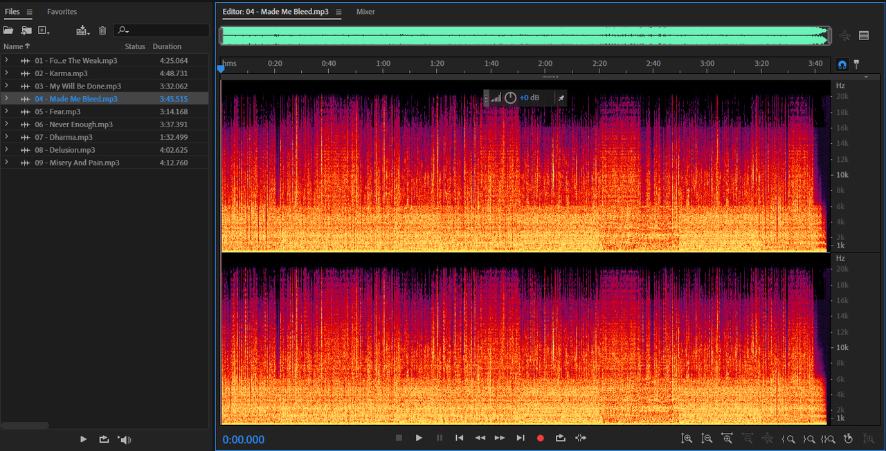
Task: Play selected file in Files panel
Action: point(83,439)
